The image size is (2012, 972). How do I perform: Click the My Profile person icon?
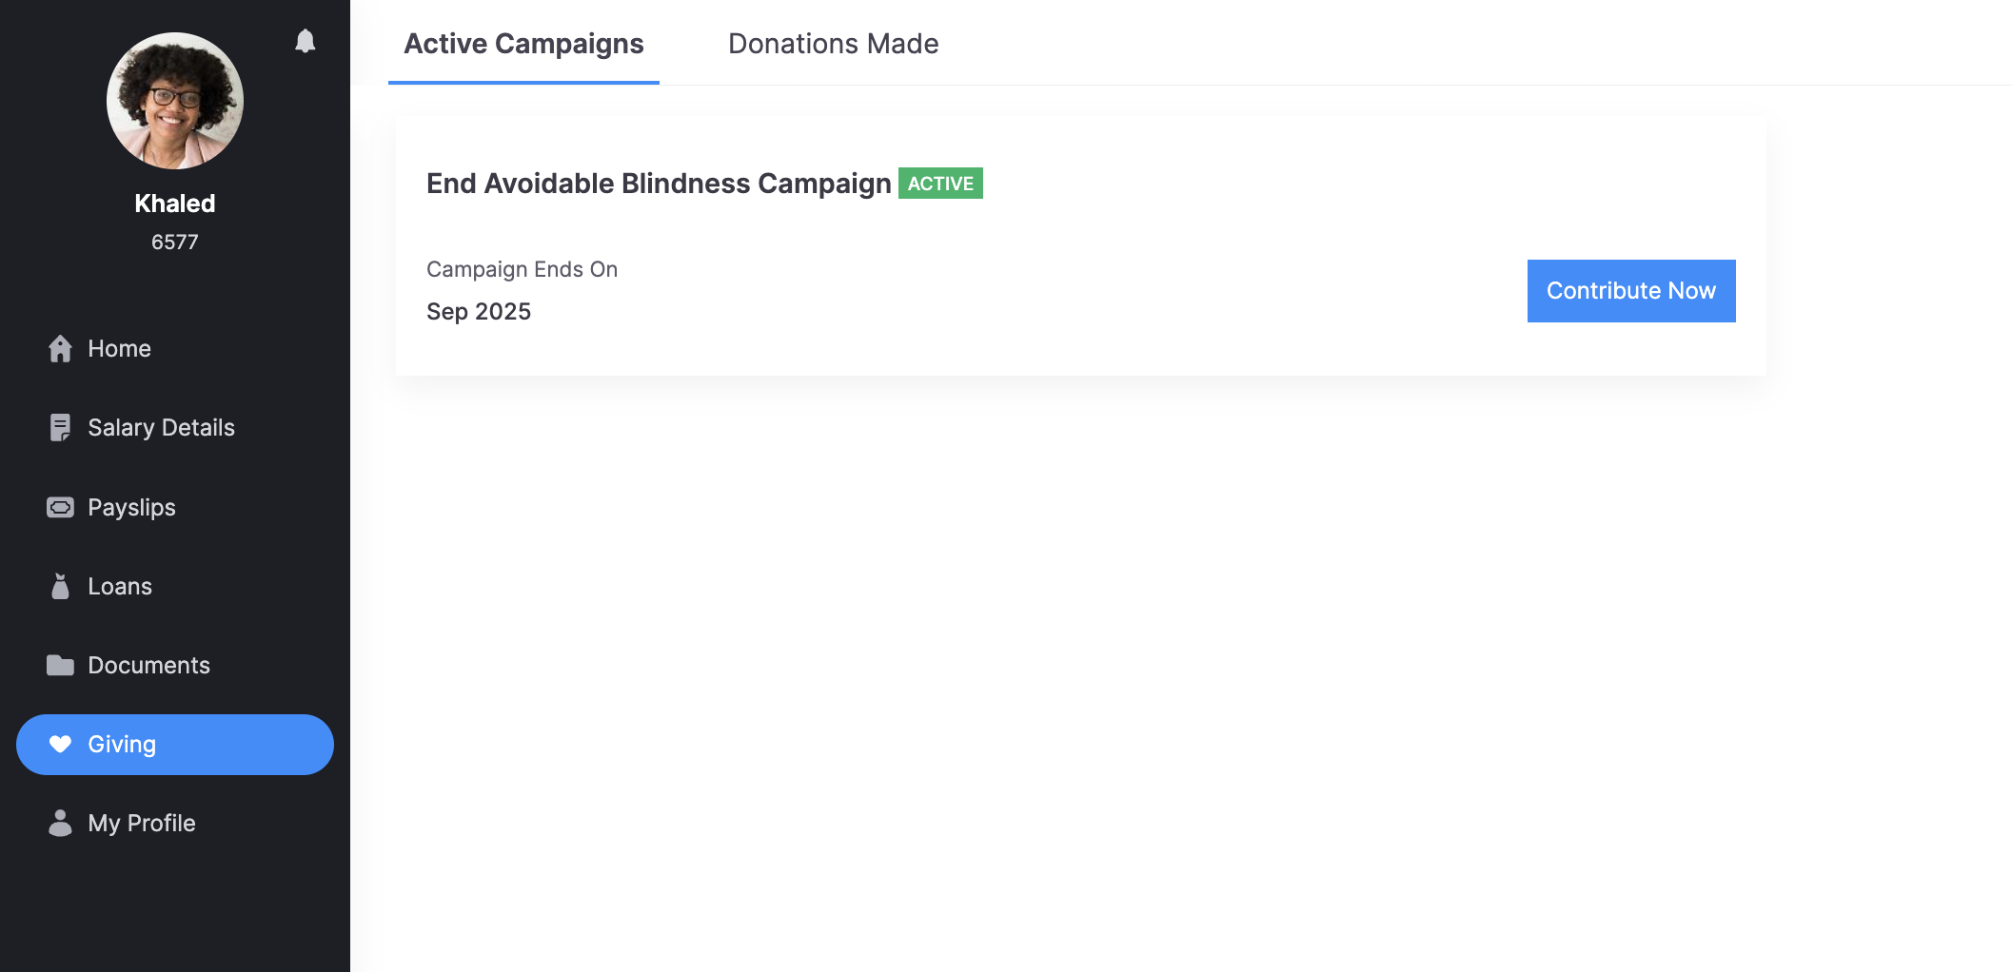60,824
